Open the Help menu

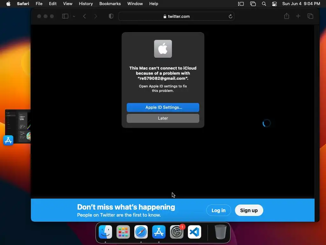click(154, 4)
